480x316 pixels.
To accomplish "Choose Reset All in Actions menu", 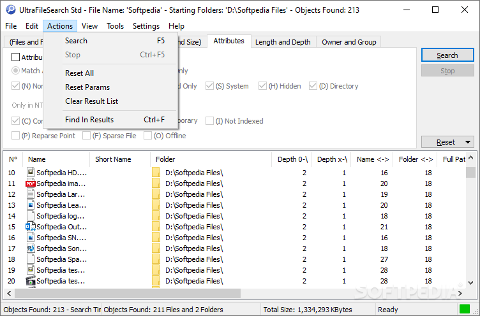I will 110,73.
